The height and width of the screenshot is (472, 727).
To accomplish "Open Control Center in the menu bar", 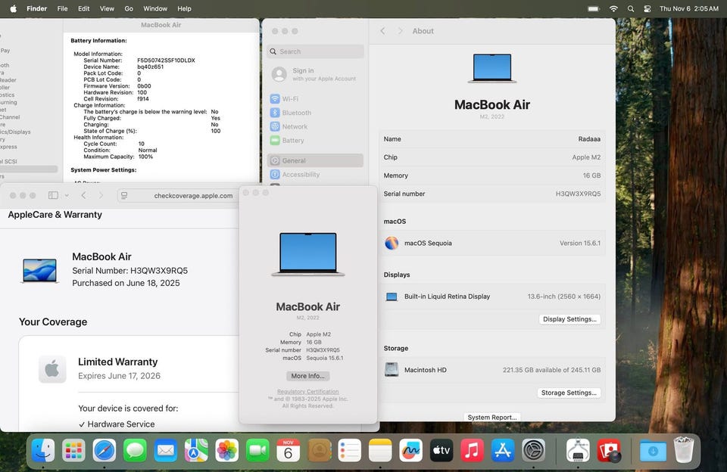I will pyautogui.click(x=647, y=8).
